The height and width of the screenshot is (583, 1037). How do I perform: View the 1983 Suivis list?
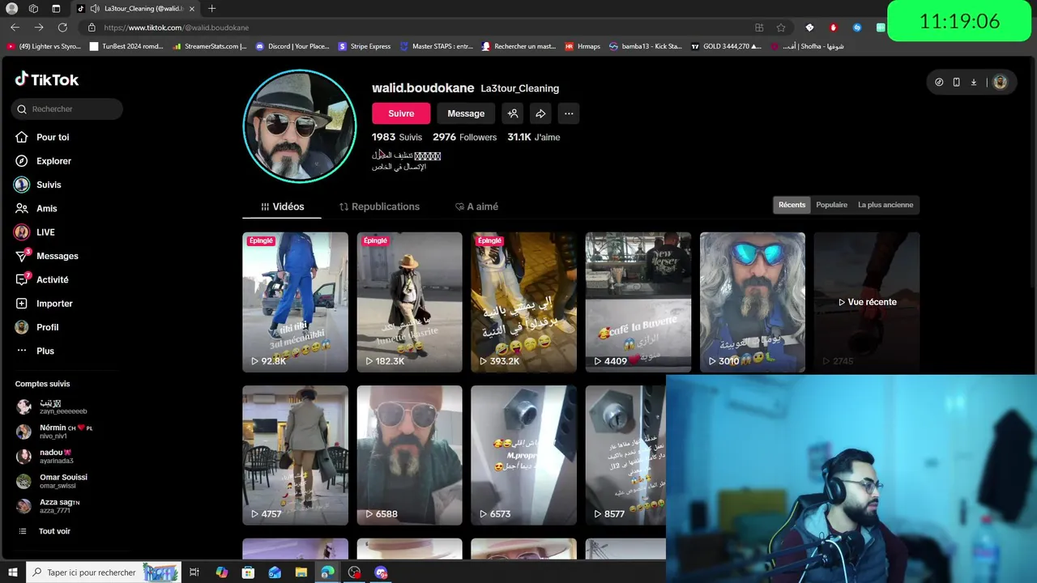pos(397,137)
